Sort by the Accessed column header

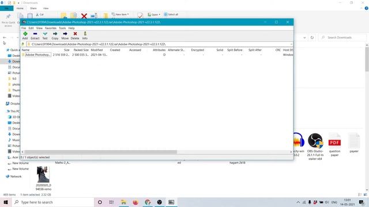pyautogui.click(x=135, y=50)
